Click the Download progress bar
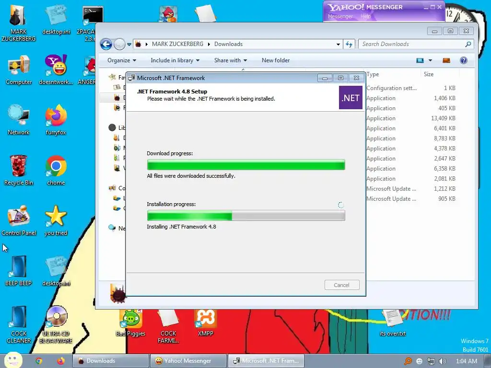This screenshot has width=491, height=368. point(246,165)
